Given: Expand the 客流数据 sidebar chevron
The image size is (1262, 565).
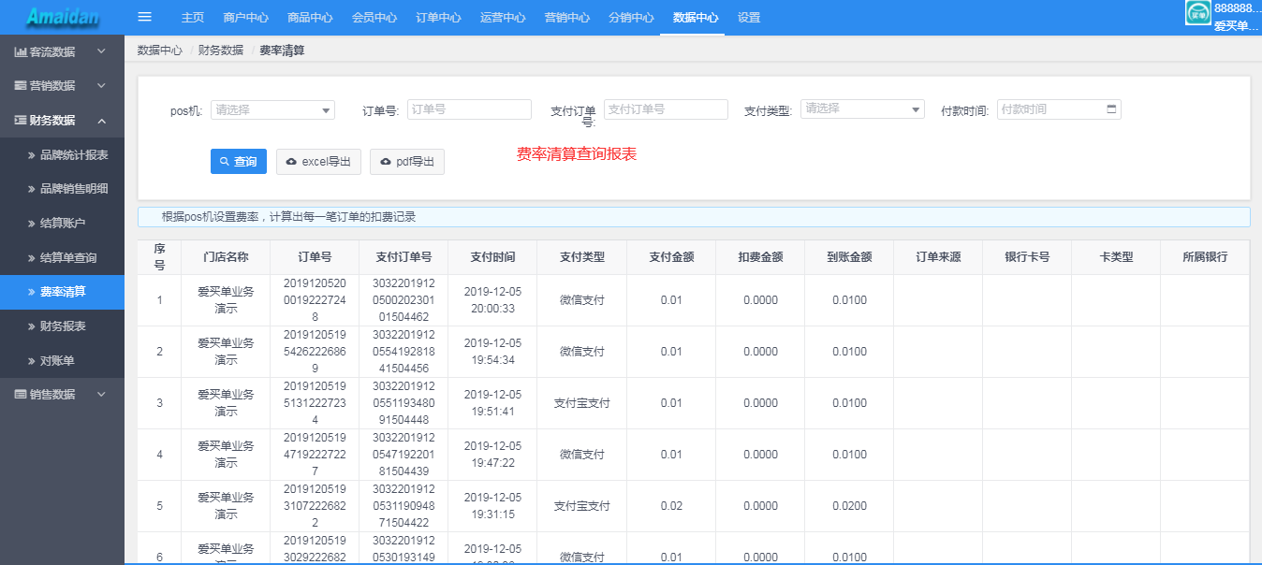Looking at the screenshot, I should 102,51.
